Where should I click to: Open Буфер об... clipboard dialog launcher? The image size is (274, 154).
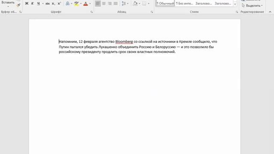[x=21, y=12]
